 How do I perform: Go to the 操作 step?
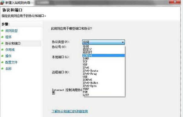point(8,56)
